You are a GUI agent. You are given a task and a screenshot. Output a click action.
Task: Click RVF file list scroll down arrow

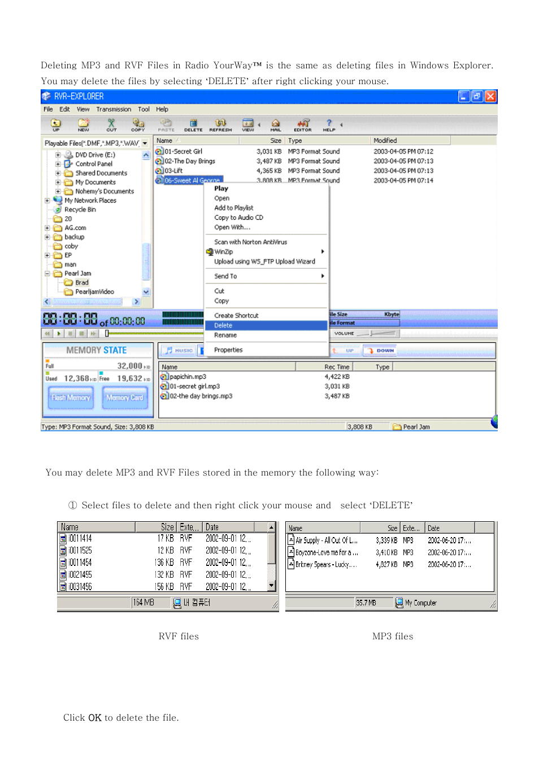(272, 586)
